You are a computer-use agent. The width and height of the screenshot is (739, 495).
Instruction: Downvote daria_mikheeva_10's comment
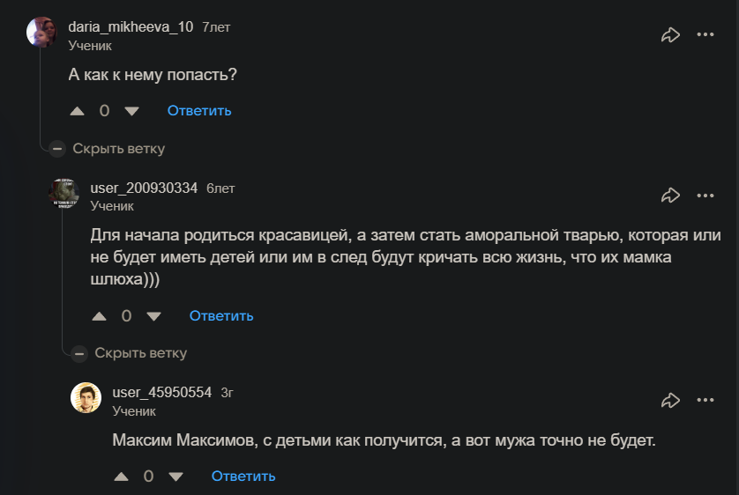pos(132,111)
